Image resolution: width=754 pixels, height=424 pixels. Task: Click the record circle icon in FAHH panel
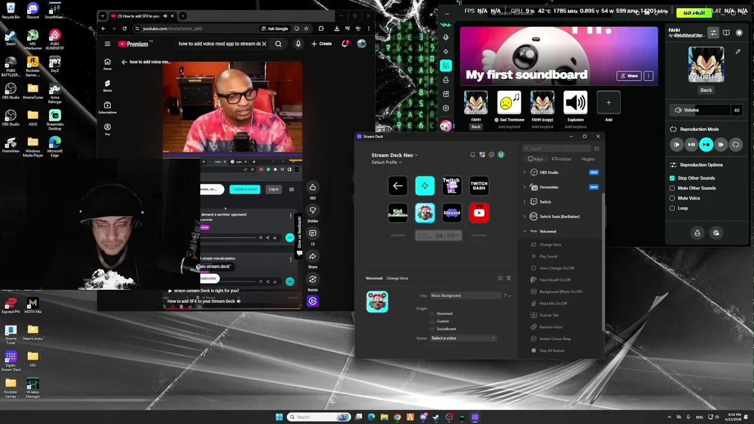tap(739, 33)
